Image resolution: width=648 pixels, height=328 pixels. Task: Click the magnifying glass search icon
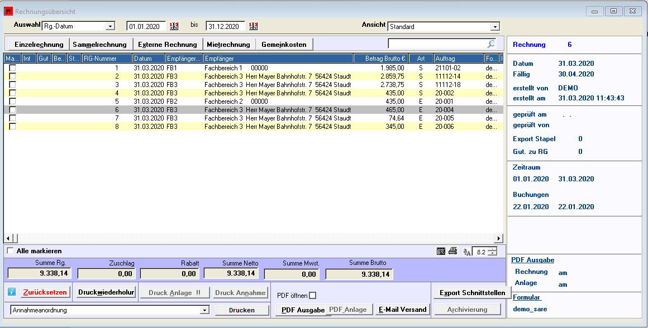491,44
